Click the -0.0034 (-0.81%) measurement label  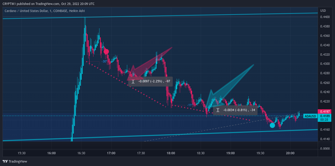coord(235,110)
